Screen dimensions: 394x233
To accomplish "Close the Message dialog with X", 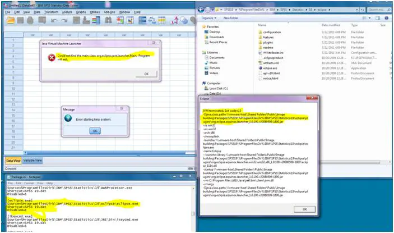I will pos(122,108).
